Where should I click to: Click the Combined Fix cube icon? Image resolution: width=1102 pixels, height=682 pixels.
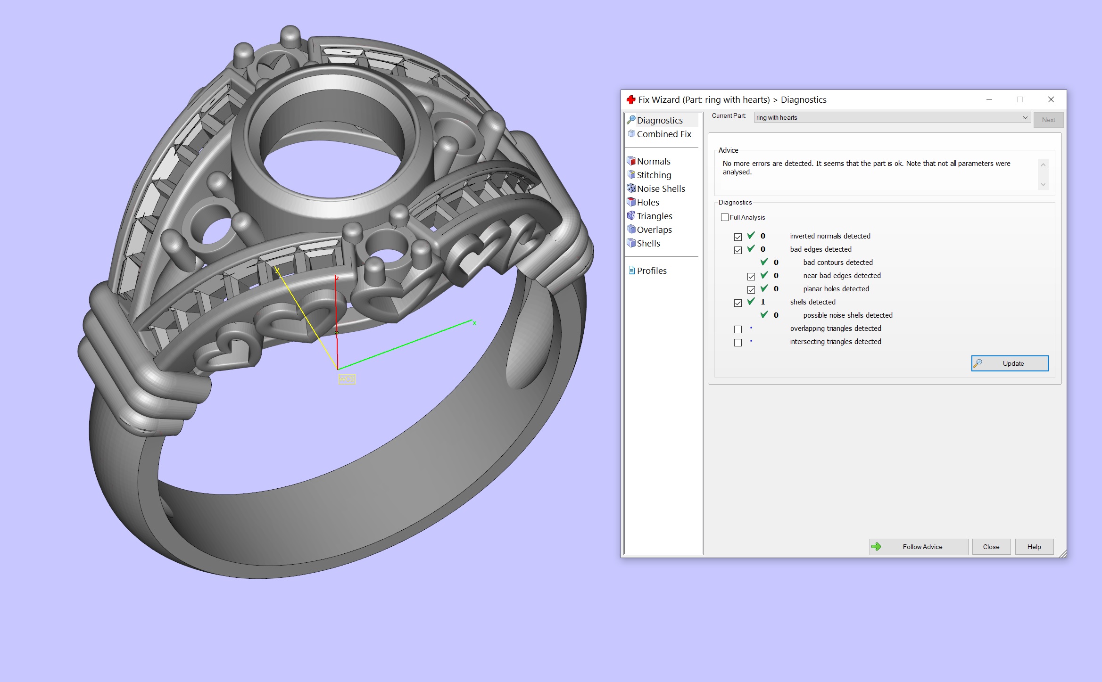click(631, 134)
